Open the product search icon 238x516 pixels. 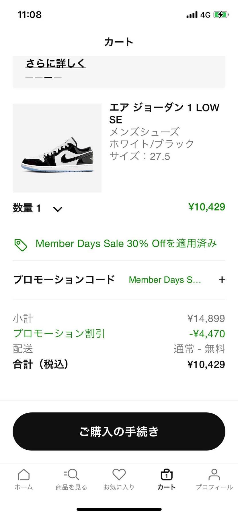click(x=71, y=475)
